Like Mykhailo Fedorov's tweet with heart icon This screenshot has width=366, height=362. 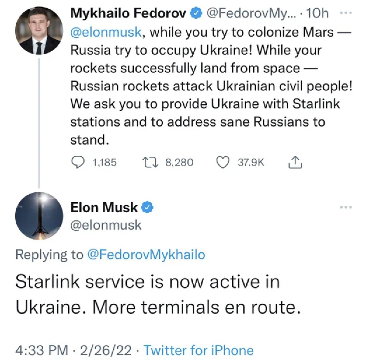pos(222,162)
